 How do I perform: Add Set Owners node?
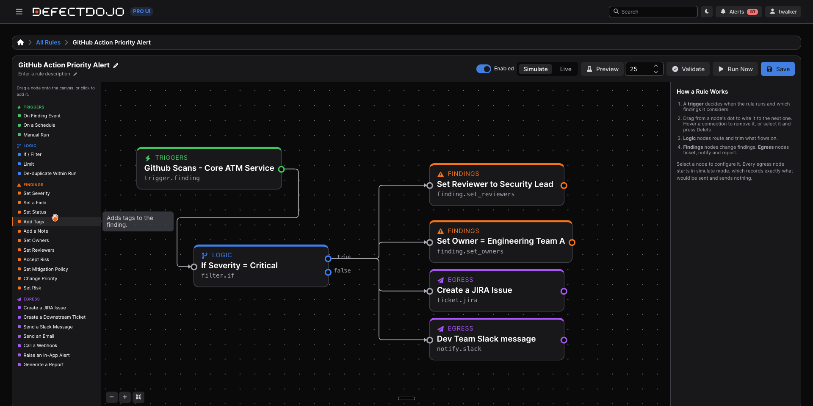coord(57,240)
